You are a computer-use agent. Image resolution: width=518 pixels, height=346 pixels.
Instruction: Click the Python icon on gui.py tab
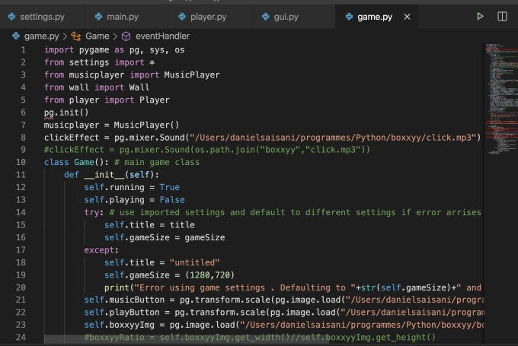pyautogui.click(x=266, y=17)
